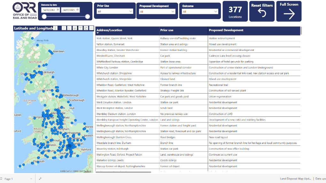Click the map info icon
Image resolution: width=326 pixels, height=183 pixels.
tap(56, 28)
